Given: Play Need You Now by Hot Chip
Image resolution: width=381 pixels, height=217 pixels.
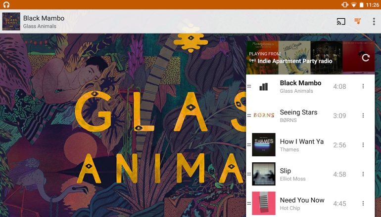Looking at the screenshot, I should tap(310, 203).
